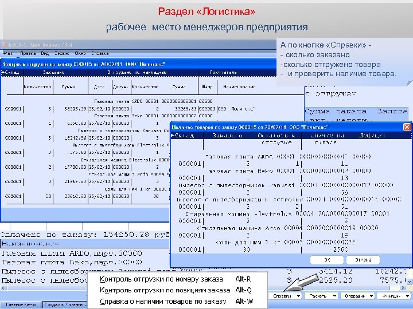Click sum 17700.00 in control window
Viewport: 413px width, 309px height.
[75, 167]
